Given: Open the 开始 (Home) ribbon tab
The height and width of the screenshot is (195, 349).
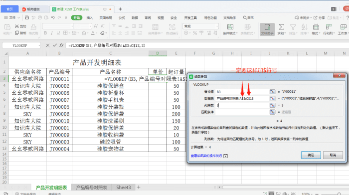Looking at the screenshot, I should [77, 17].
